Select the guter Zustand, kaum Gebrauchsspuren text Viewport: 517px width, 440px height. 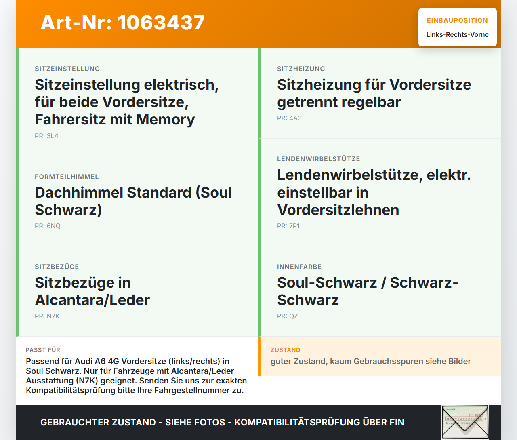tap(371, 361)
